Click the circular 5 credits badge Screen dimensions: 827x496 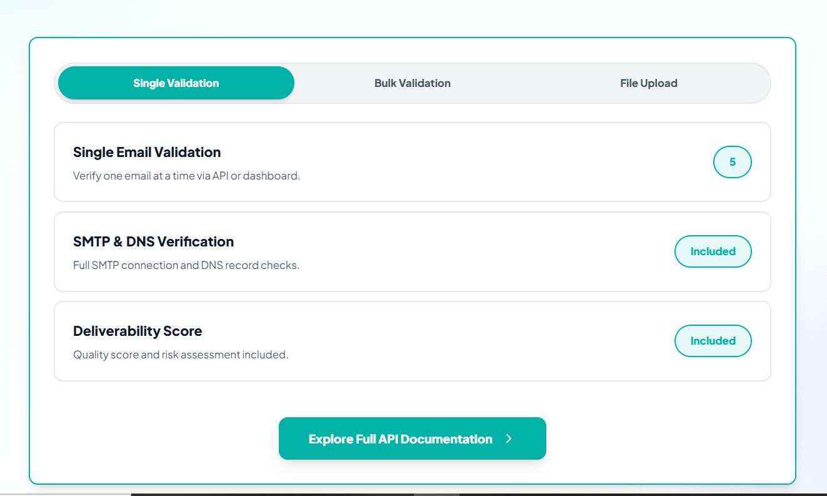732,162
